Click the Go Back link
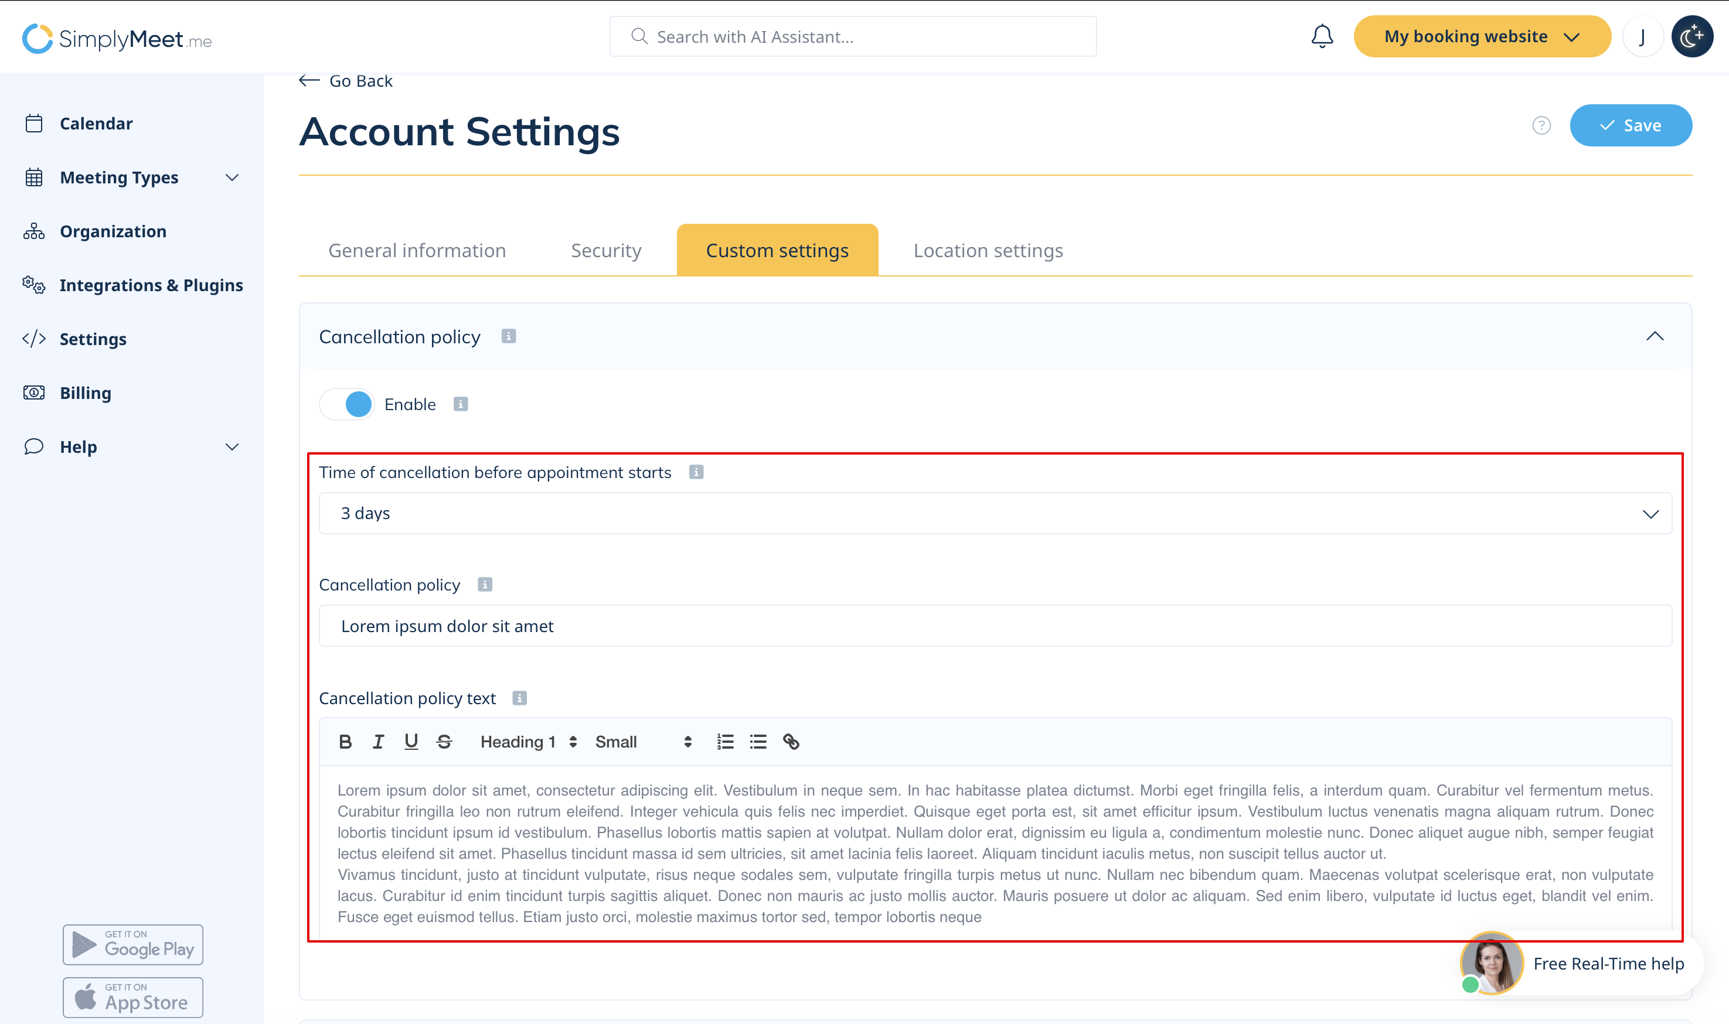Screen dimensions: 1729x1024 [346, 81]
